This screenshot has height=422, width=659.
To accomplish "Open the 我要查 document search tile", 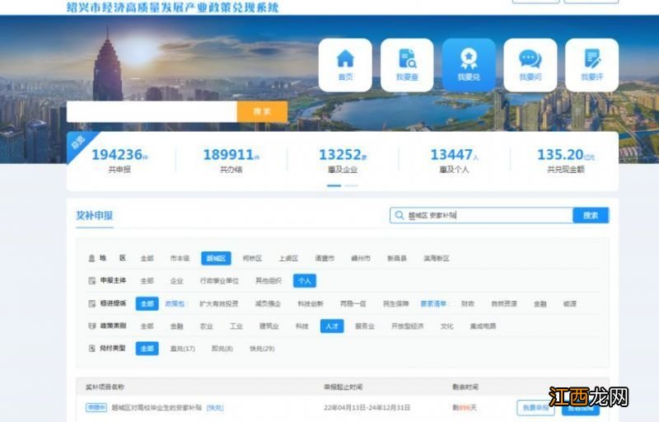I will tap(407, 65).
